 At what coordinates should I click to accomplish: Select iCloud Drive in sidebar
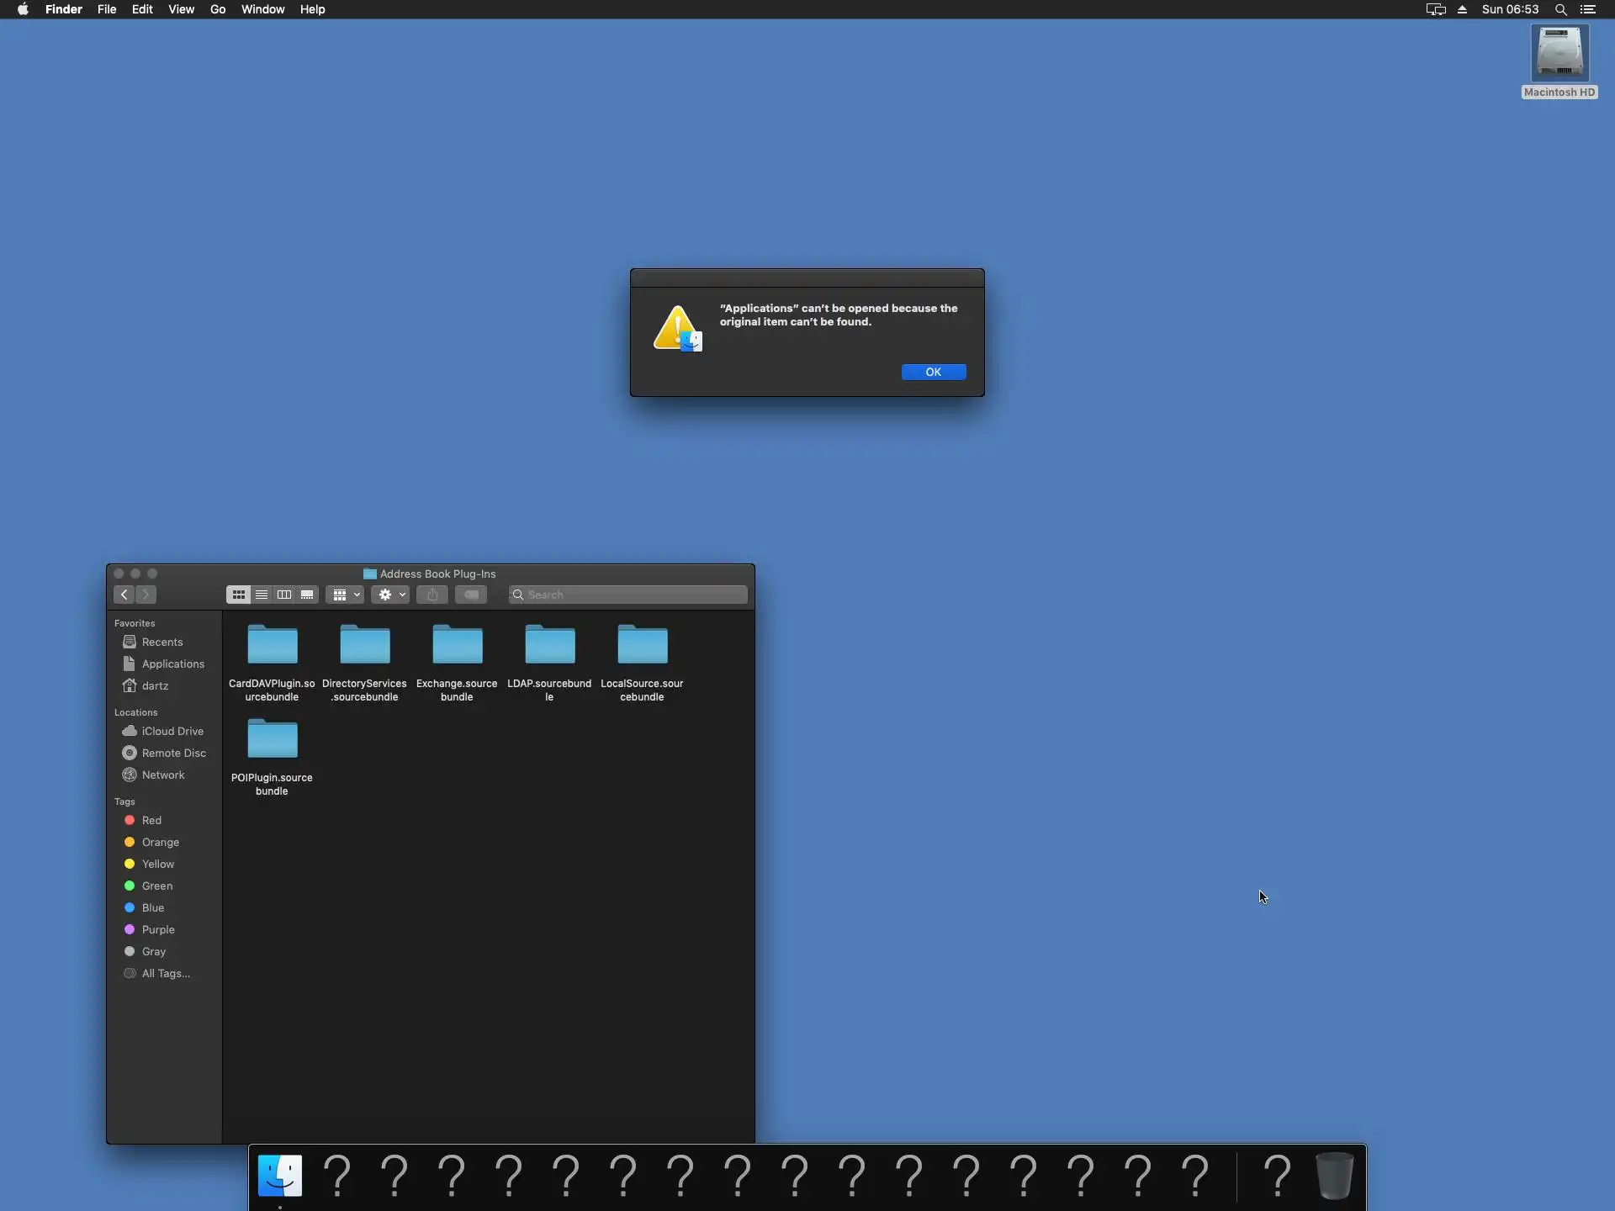point(172,731)
